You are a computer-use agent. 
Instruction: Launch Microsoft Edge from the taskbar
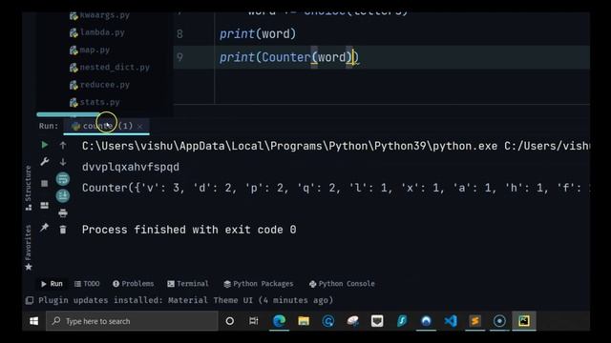(279, 321)
